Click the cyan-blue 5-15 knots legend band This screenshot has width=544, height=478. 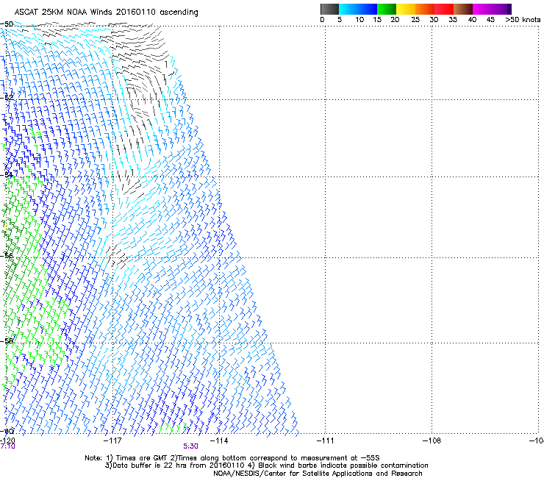[x=358, y=9]
